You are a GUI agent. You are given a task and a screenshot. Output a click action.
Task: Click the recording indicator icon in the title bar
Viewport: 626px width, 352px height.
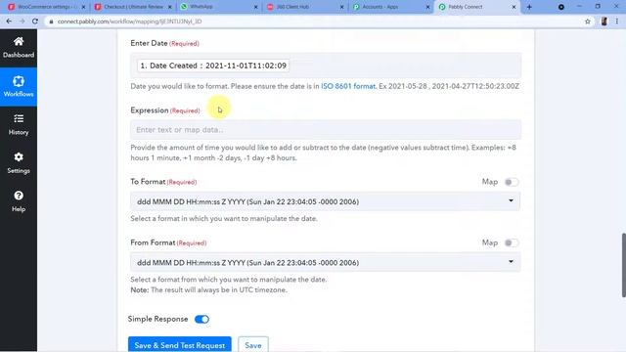(x=560, y=7)
